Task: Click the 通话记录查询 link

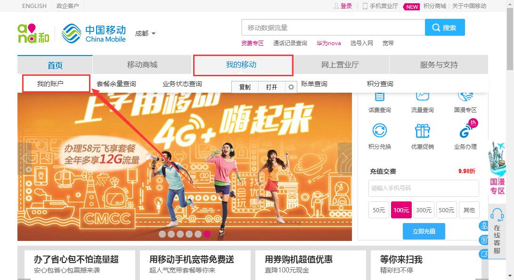Action: click(290, 43)
